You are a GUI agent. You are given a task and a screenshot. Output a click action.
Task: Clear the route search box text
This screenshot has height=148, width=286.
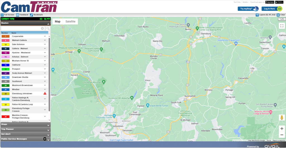tap(42, 28)
